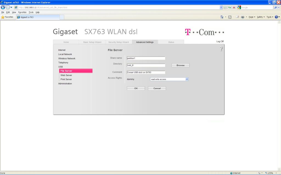Screen dimensions: 281x175
Task: Open a new blank tab
Action: click(62, 17)
